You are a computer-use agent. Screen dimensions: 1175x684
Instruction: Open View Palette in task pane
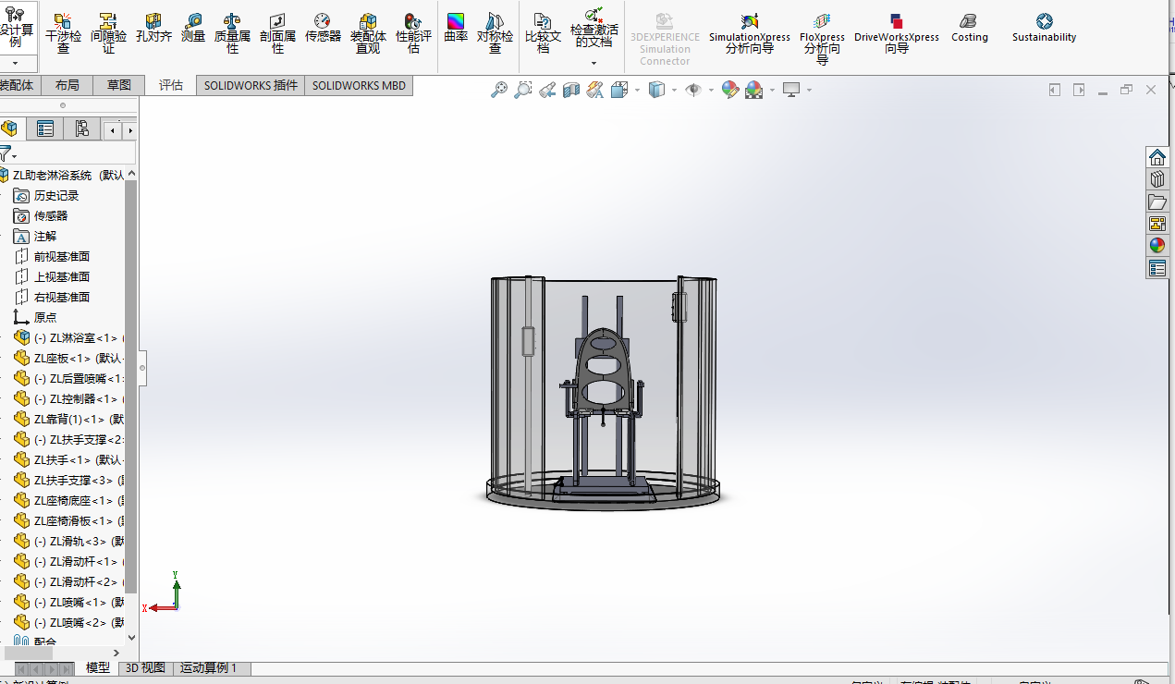[x=1157, y=224]
